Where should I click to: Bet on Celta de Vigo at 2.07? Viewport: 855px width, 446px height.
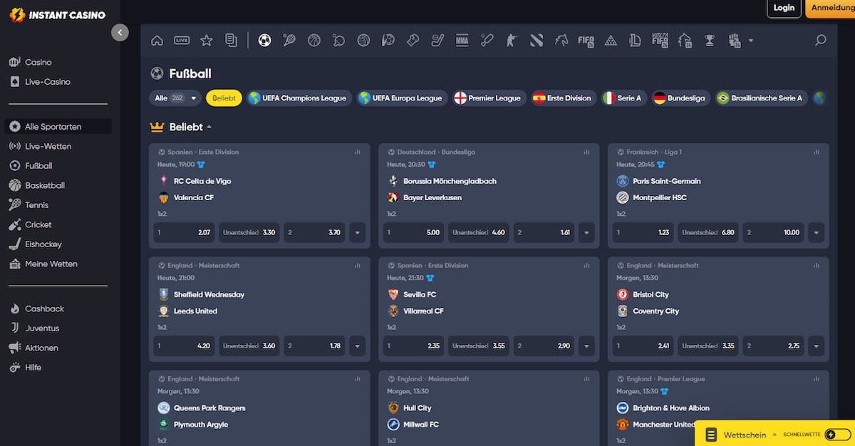click(x=184, y=232)
